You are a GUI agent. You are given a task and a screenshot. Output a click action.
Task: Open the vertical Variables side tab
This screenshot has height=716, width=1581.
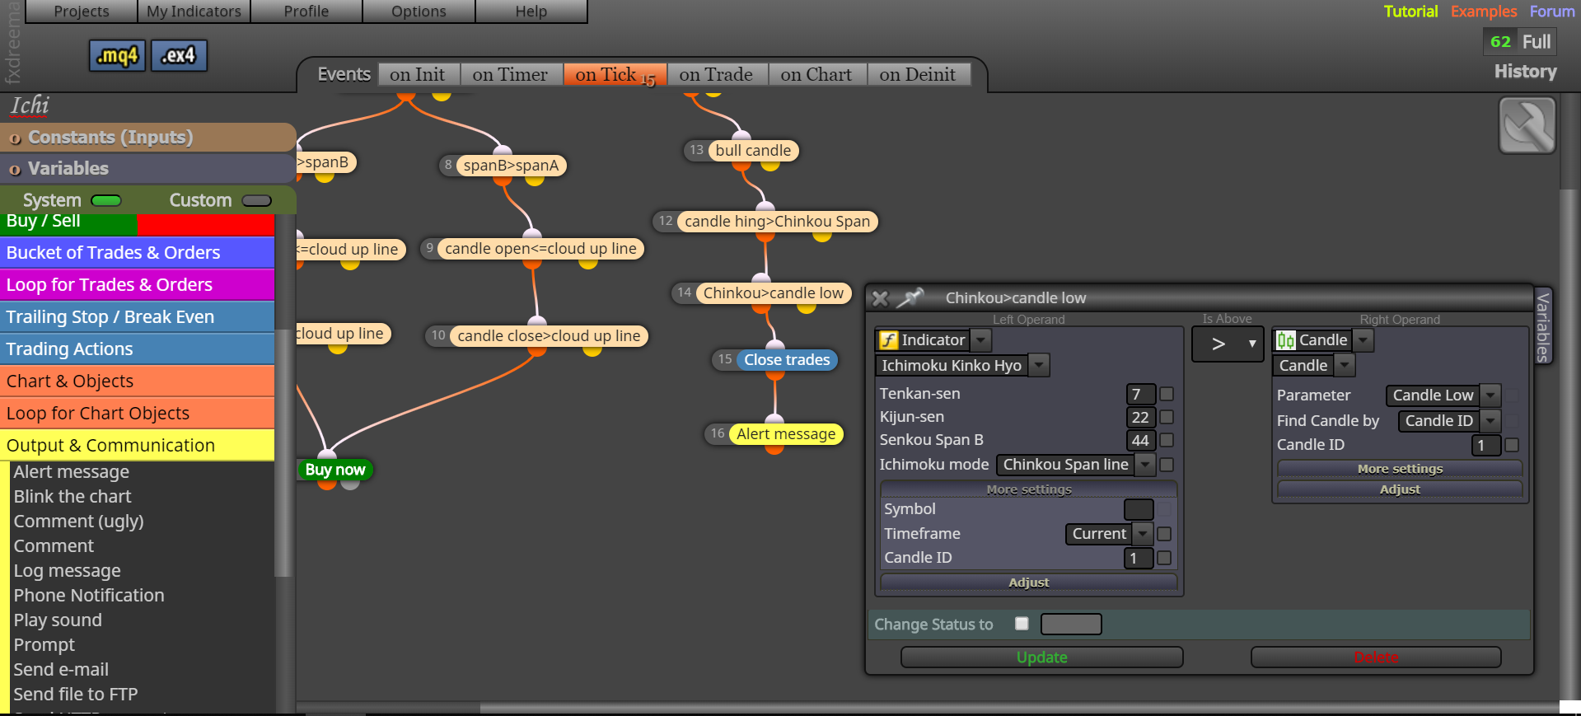1543,326
